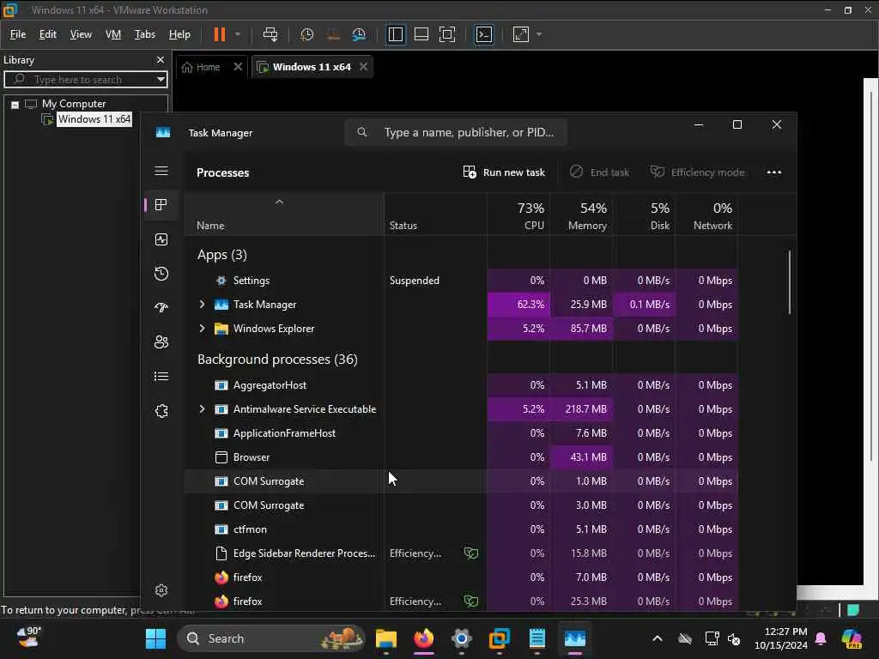Open pause button dropdown arrow
This screenshot has width=879, height=659.
pos(238,34)
